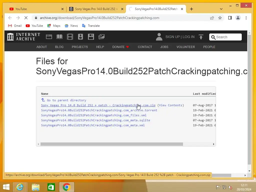
Task: Switch to Sony Vegas Pro 14.0 tab
Action: pyautogui.click(x=96, y=9)
